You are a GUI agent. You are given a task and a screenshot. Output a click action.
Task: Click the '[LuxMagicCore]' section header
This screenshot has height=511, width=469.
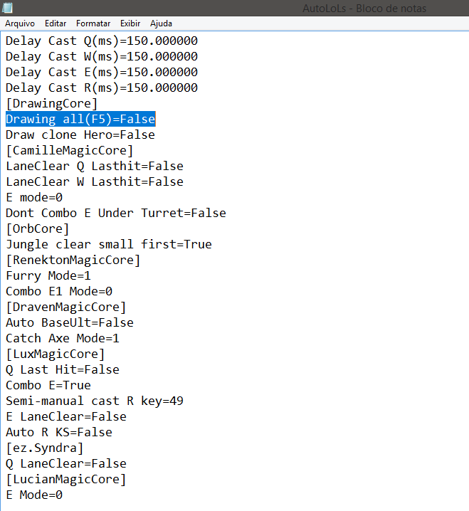tap(56, 354)
